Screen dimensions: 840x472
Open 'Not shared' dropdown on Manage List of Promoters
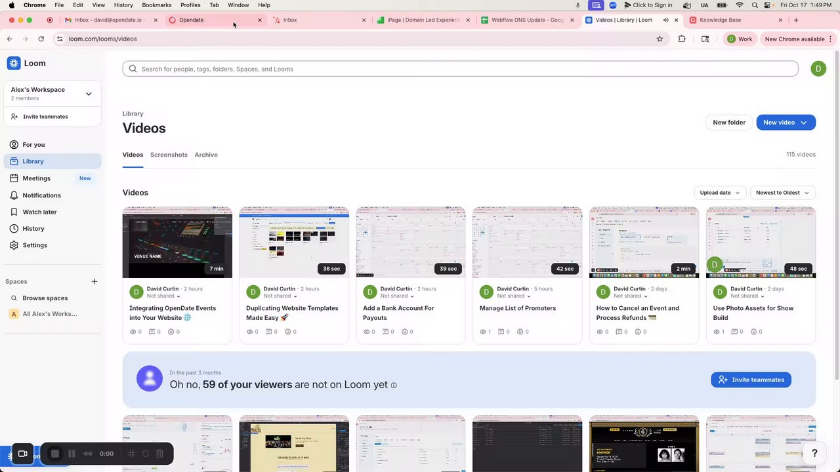click(x=514, y=296)
